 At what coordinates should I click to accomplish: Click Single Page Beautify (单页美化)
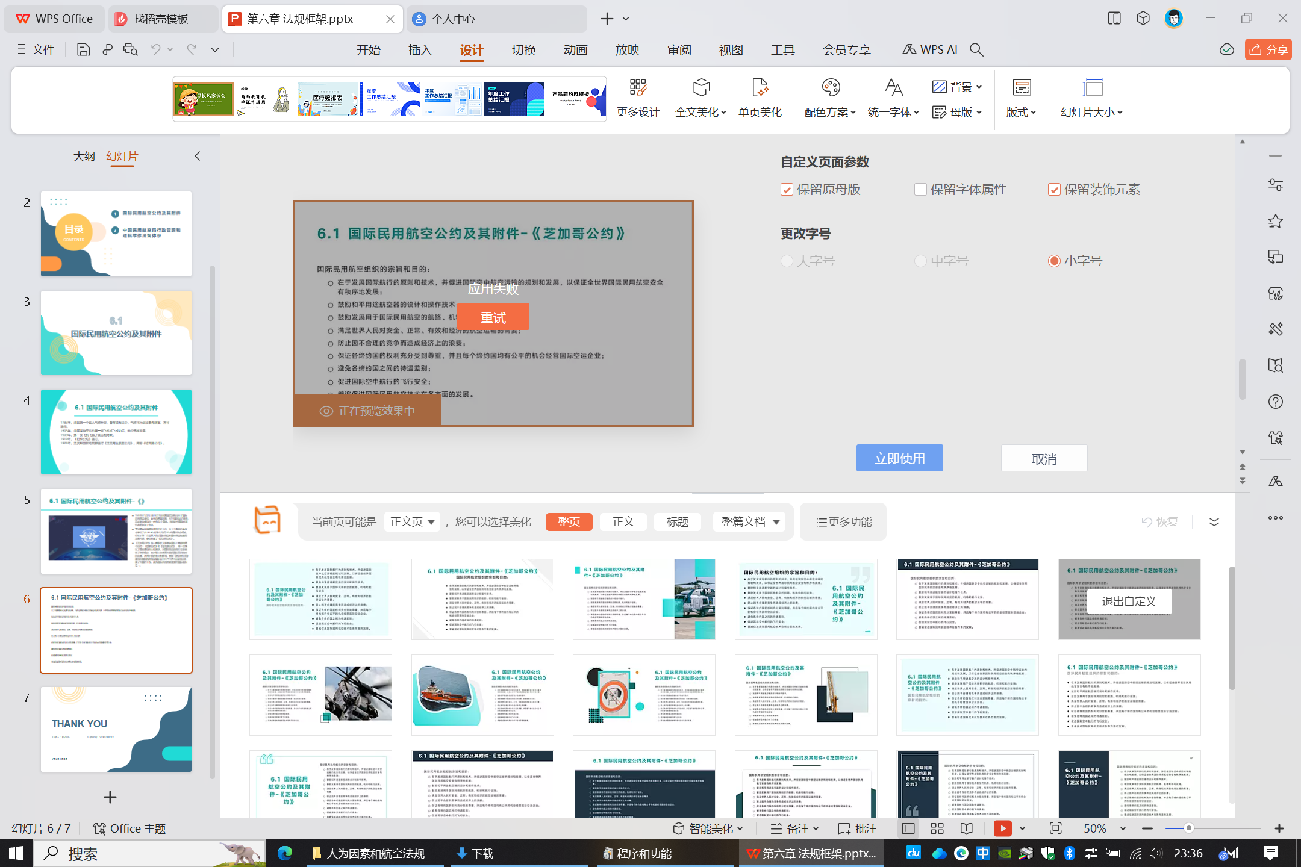(x=760, y=98)
